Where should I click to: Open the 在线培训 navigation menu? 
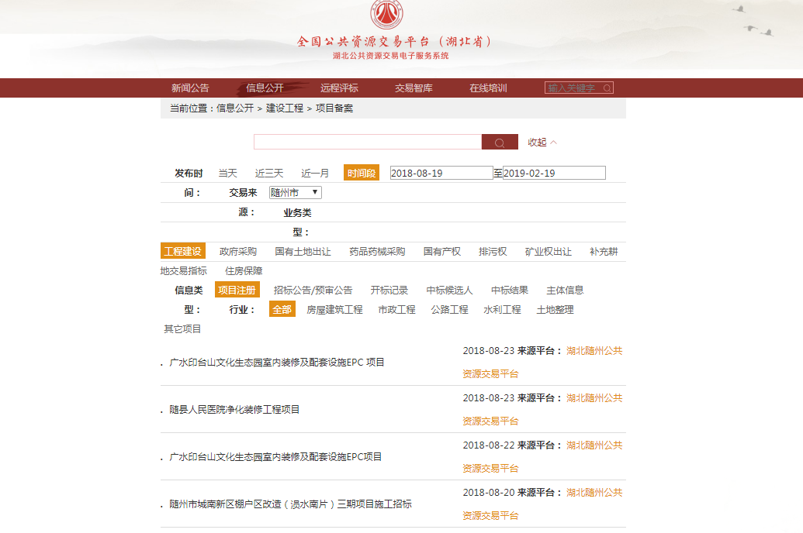coord(488,88)
